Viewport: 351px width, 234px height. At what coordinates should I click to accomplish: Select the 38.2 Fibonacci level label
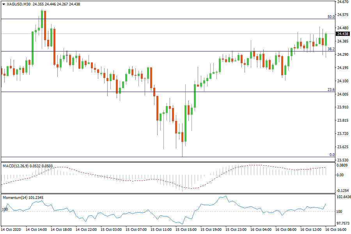click(x=331, y=49)
